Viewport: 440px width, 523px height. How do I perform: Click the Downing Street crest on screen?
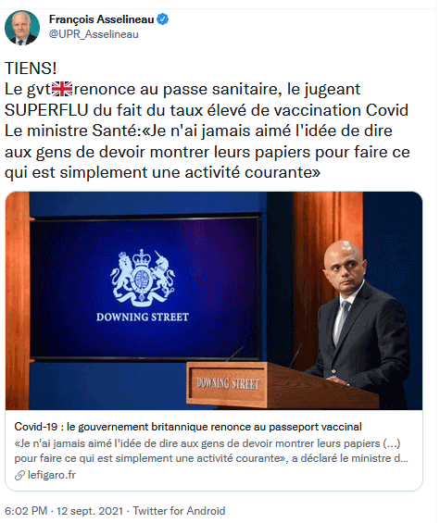(143, 278)
